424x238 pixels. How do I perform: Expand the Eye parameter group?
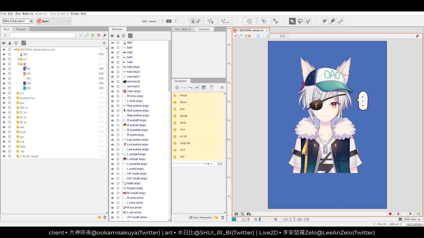(x=175, y=109)
